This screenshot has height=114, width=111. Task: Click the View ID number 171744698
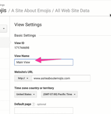(x=22, y=48)
